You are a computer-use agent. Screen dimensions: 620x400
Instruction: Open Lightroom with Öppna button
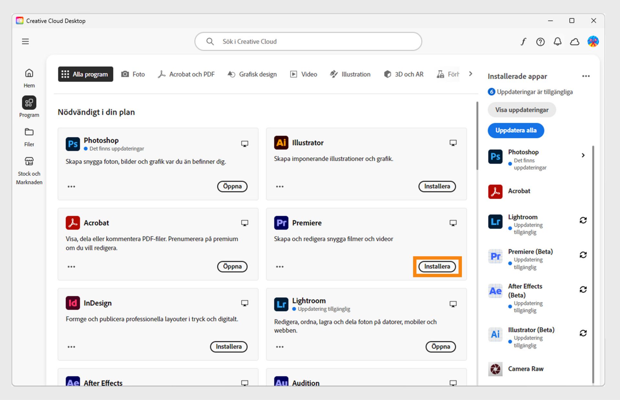click(440, 346)
